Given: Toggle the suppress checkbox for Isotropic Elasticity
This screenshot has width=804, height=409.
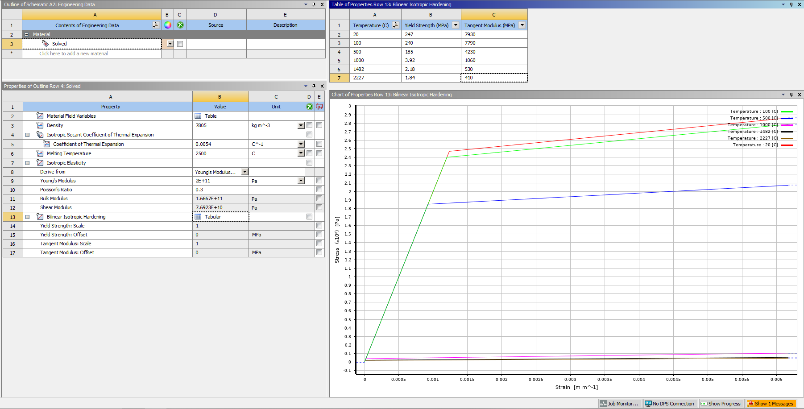Looking at the screenshot, I should pos(309,163).
